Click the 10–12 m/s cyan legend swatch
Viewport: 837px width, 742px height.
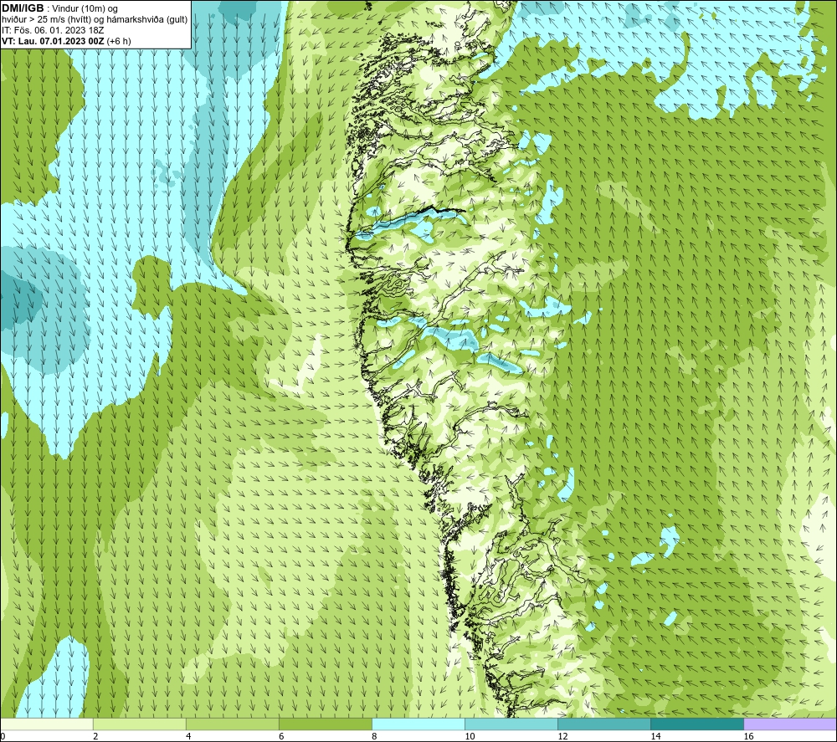[511, 724]
